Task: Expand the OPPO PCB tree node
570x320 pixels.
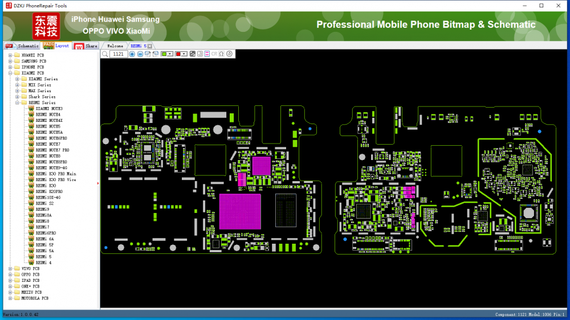Action: (10, 274)
